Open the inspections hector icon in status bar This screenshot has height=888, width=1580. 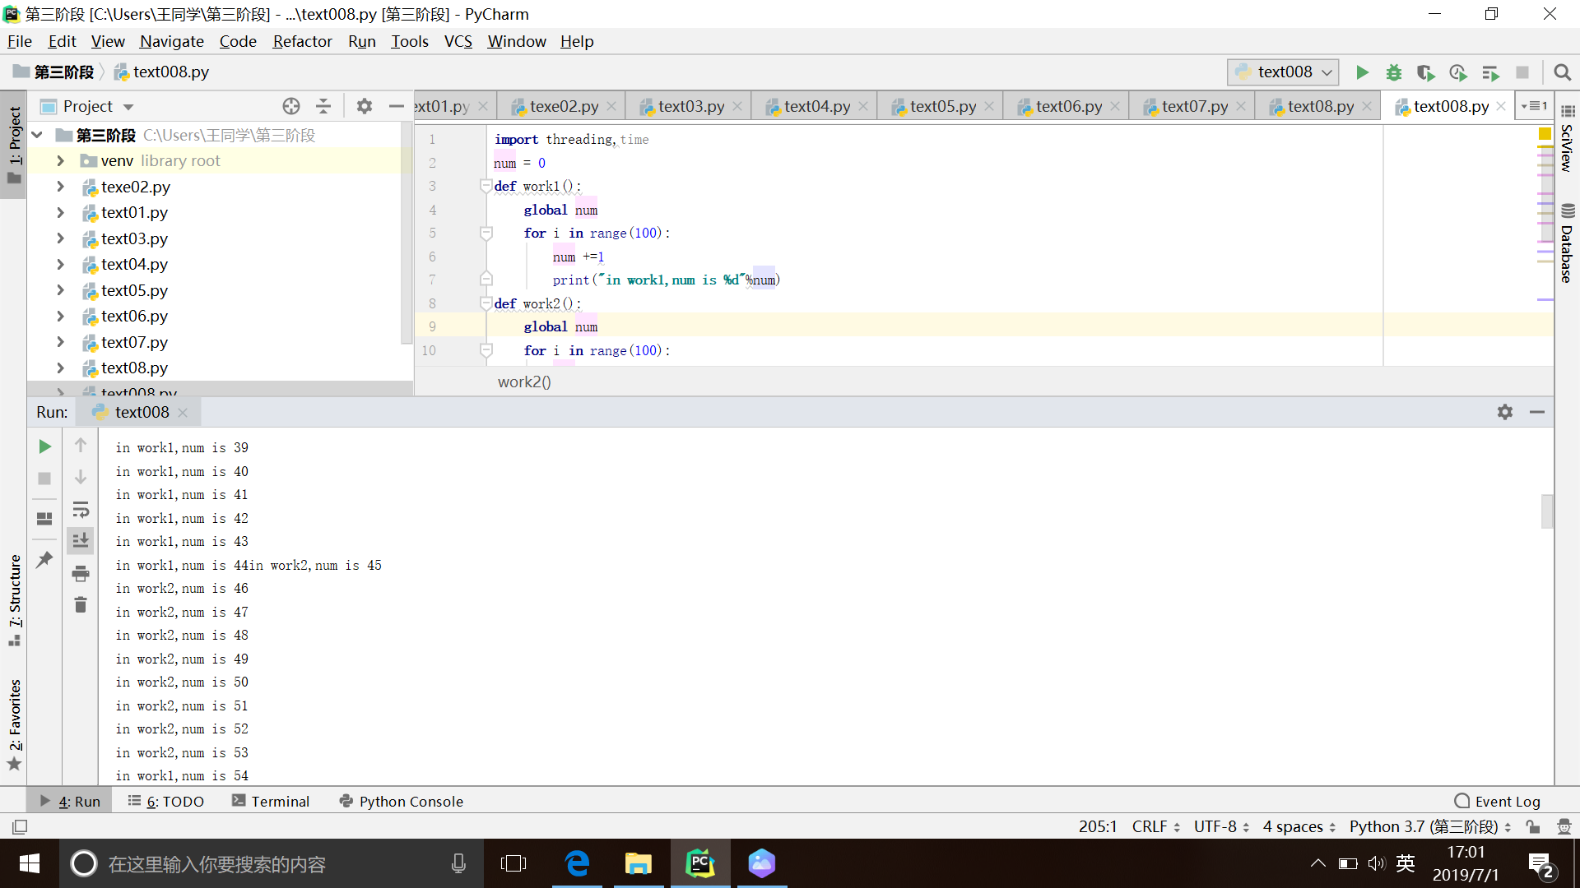(1564, 826)
